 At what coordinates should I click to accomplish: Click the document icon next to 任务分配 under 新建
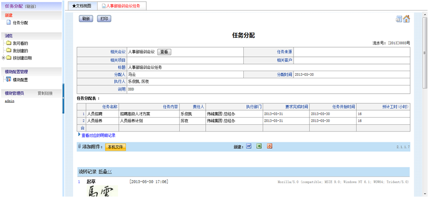click(x=9, y=23)
